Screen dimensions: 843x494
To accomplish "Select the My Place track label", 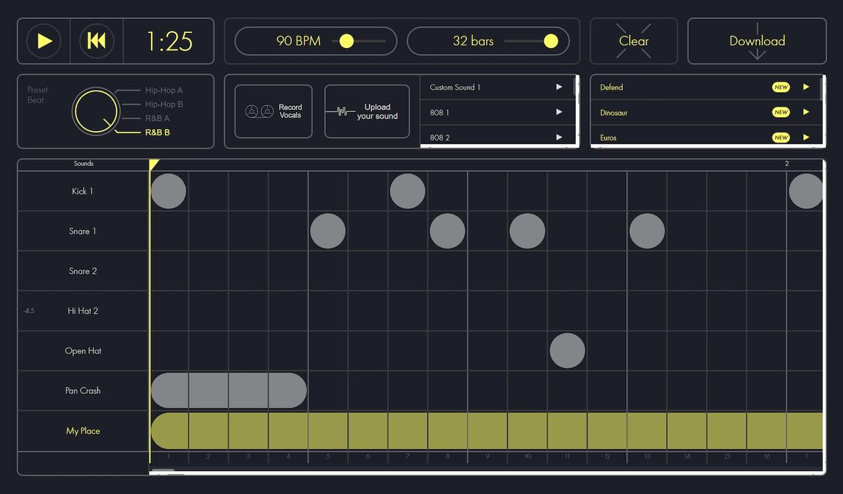I will tap(83, 431).
